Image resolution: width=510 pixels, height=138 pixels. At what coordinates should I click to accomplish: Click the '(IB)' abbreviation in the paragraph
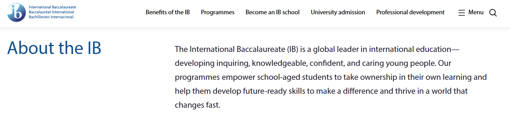[293, 49]
